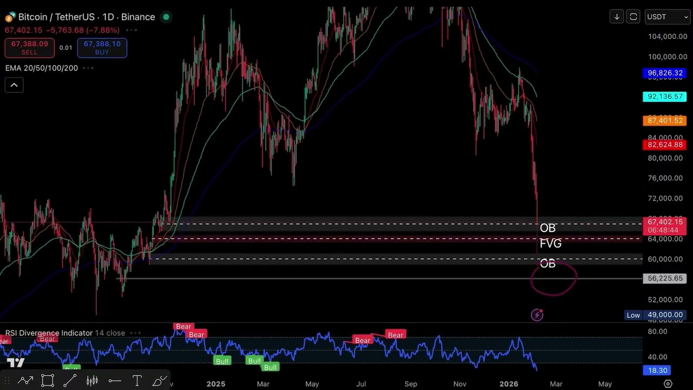Click the EMA 20/50/100/200 indicator label

point(42,68)
